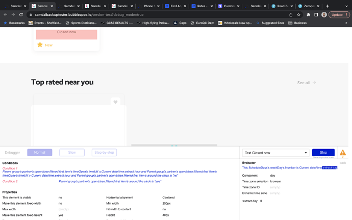
Task: Click the Horizontal alignment value Centered
Action: pos(168,198)
